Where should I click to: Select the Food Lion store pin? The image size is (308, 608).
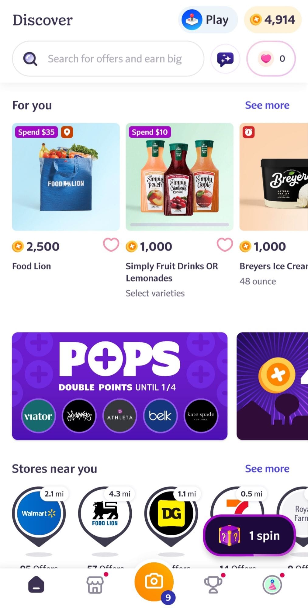(x=105, y=514)
